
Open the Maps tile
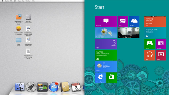[123, 21]
